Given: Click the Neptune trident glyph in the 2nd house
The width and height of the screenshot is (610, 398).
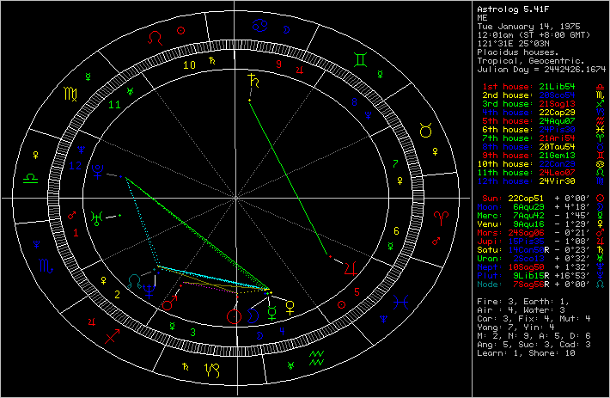Looking at the screenshot, I should click(150, 292).
